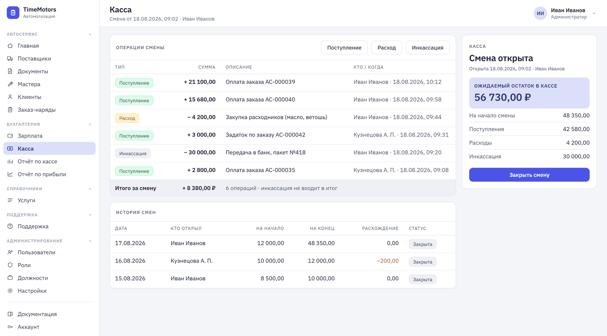Click the −200,00 discrepancy value
This screenshot has height=336, width=607.
coord(388,261)
